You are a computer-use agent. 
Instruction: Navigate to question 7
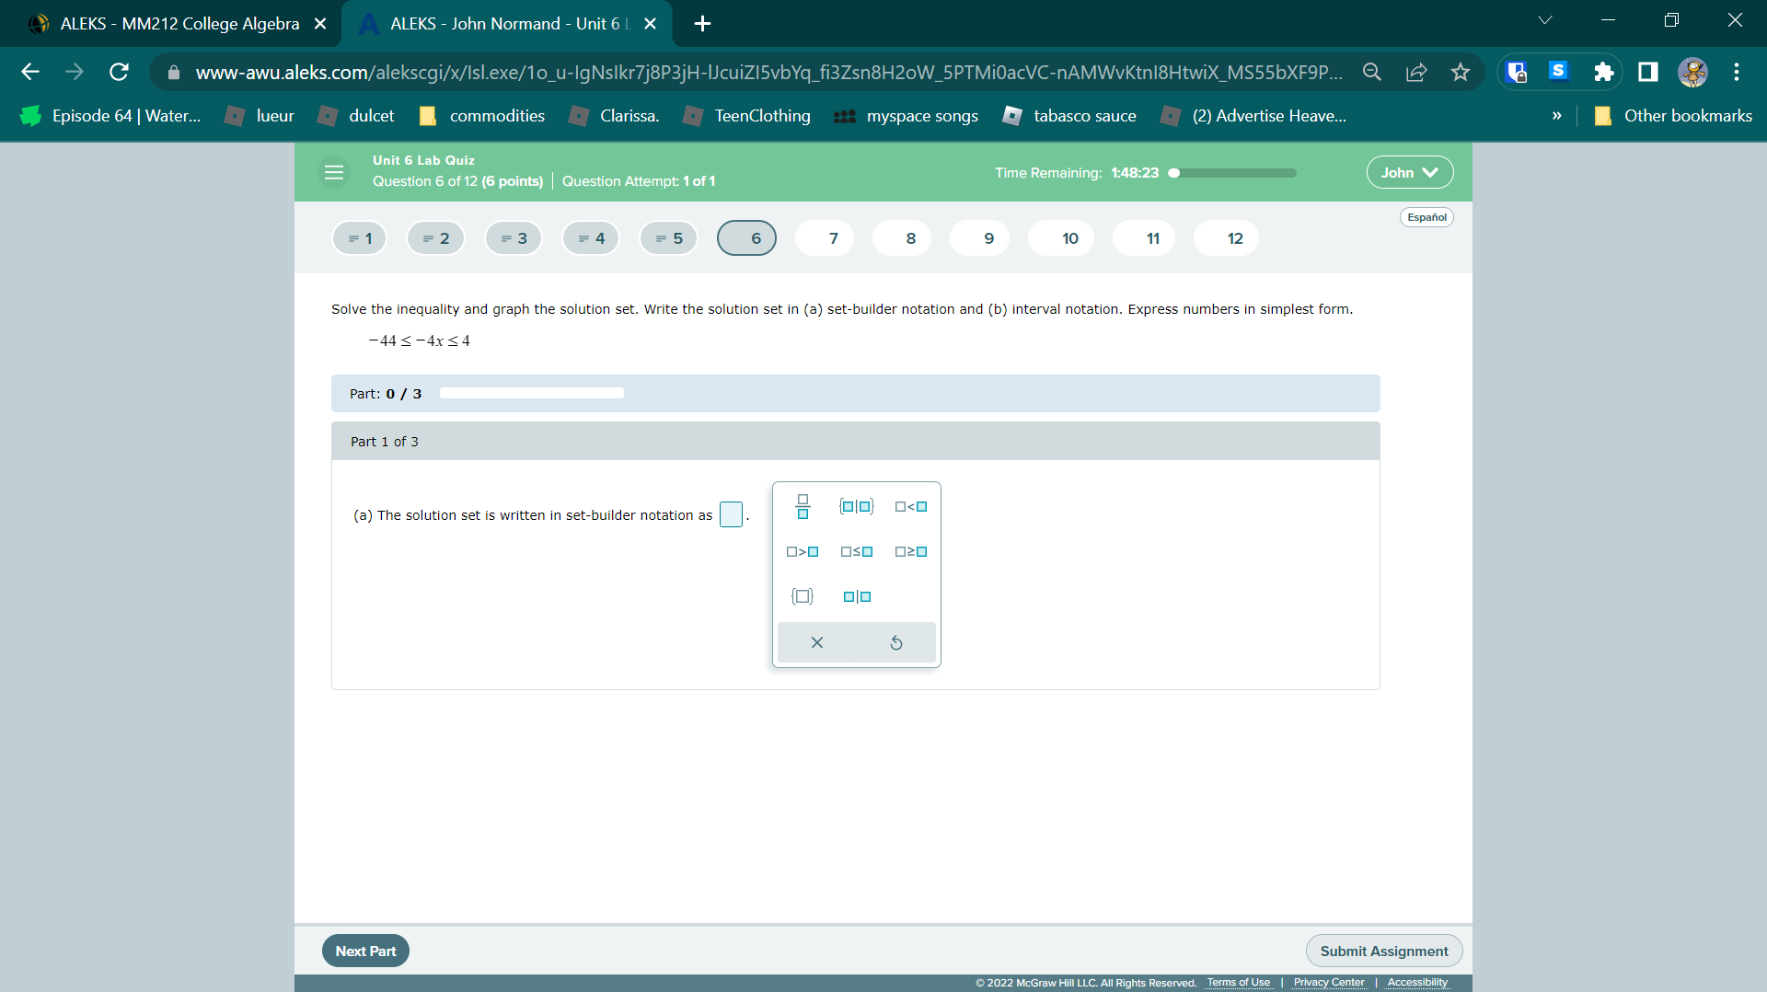(x=825, y=238)
